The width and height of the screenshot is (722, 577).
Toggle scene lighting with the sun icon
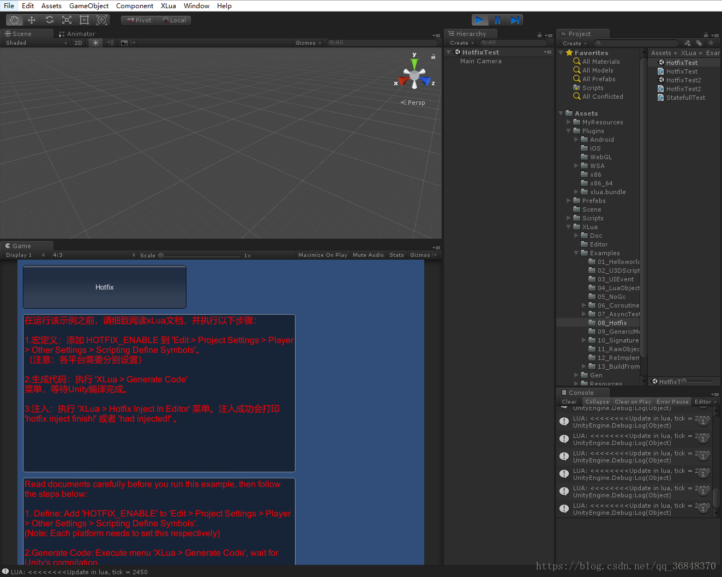[95, 43]
